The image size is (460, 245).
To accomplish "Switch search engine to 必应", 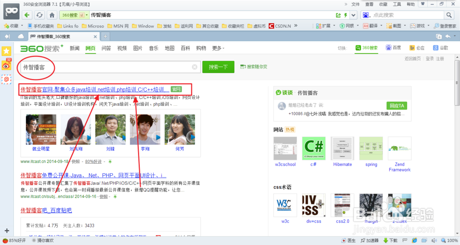I will [417, 48].
